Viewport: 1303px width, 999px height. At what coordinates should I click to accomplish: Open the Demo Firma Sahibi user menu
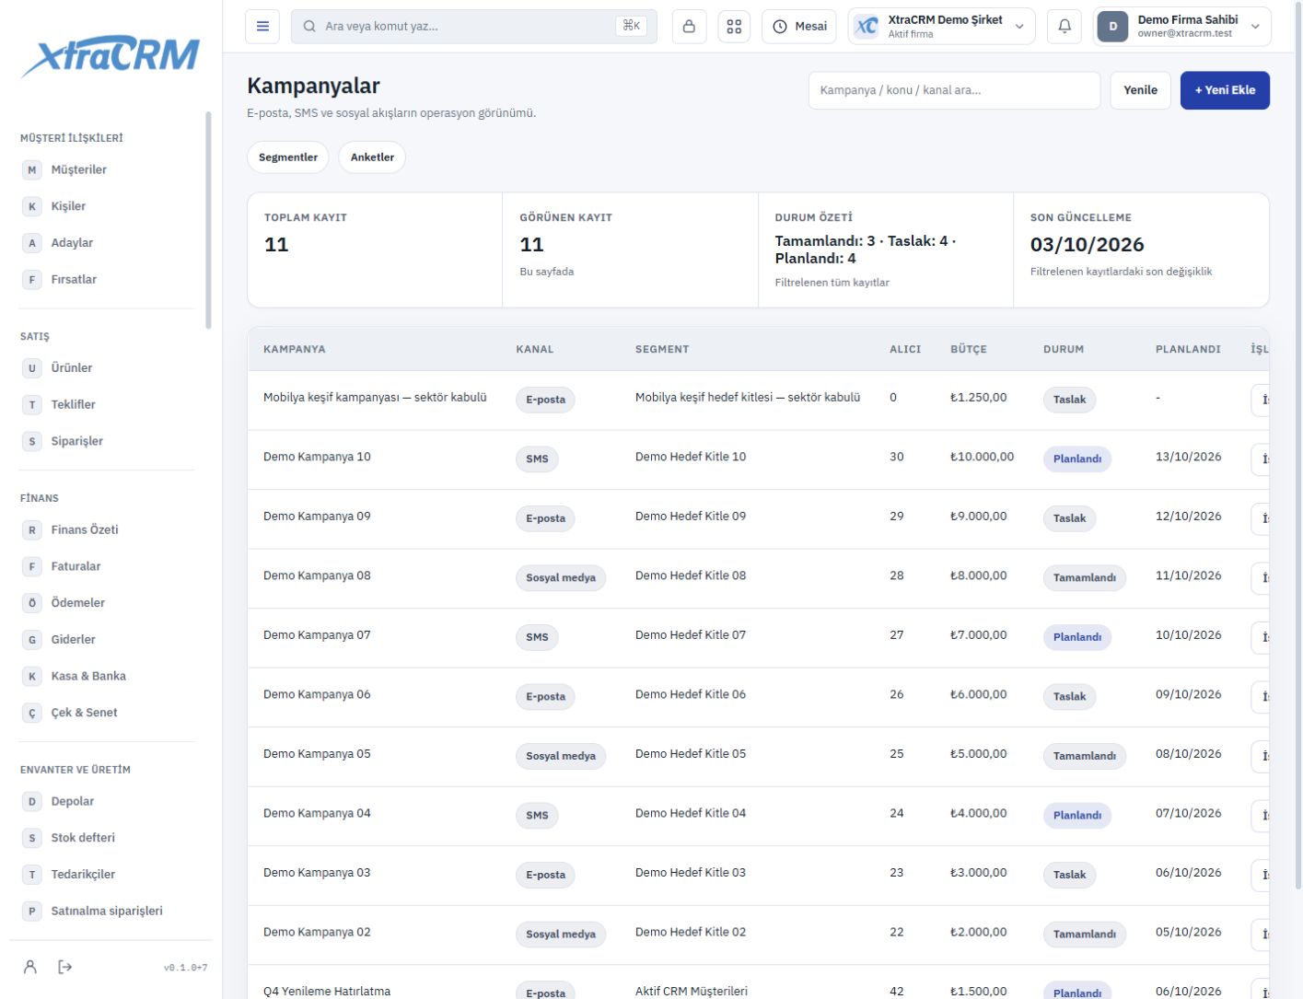click(x=1182, y=27)
